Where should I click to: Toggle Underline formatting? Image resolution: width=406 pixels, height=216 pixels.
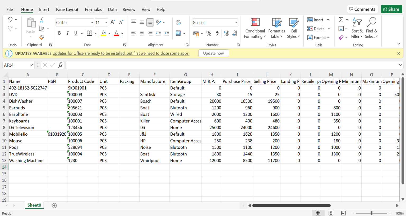[76, 33]
